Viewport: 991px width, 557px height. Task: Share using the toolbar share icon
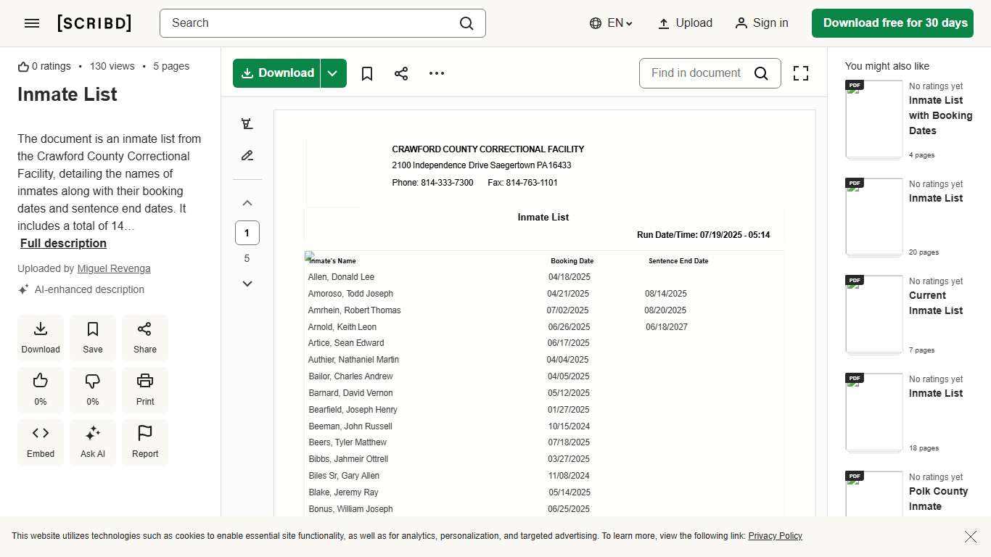coord(401,73)
